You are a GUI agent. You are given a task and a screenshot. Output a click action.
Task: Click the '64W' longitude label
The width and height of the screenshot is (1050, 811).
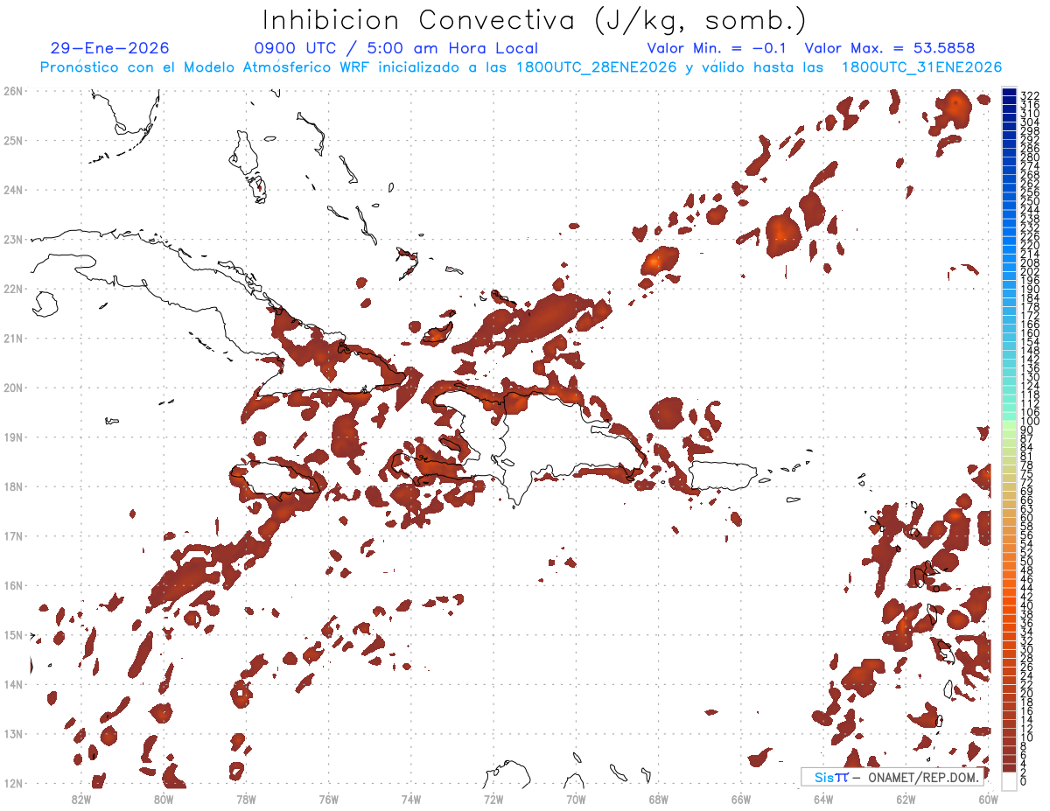tap(823, 798)
